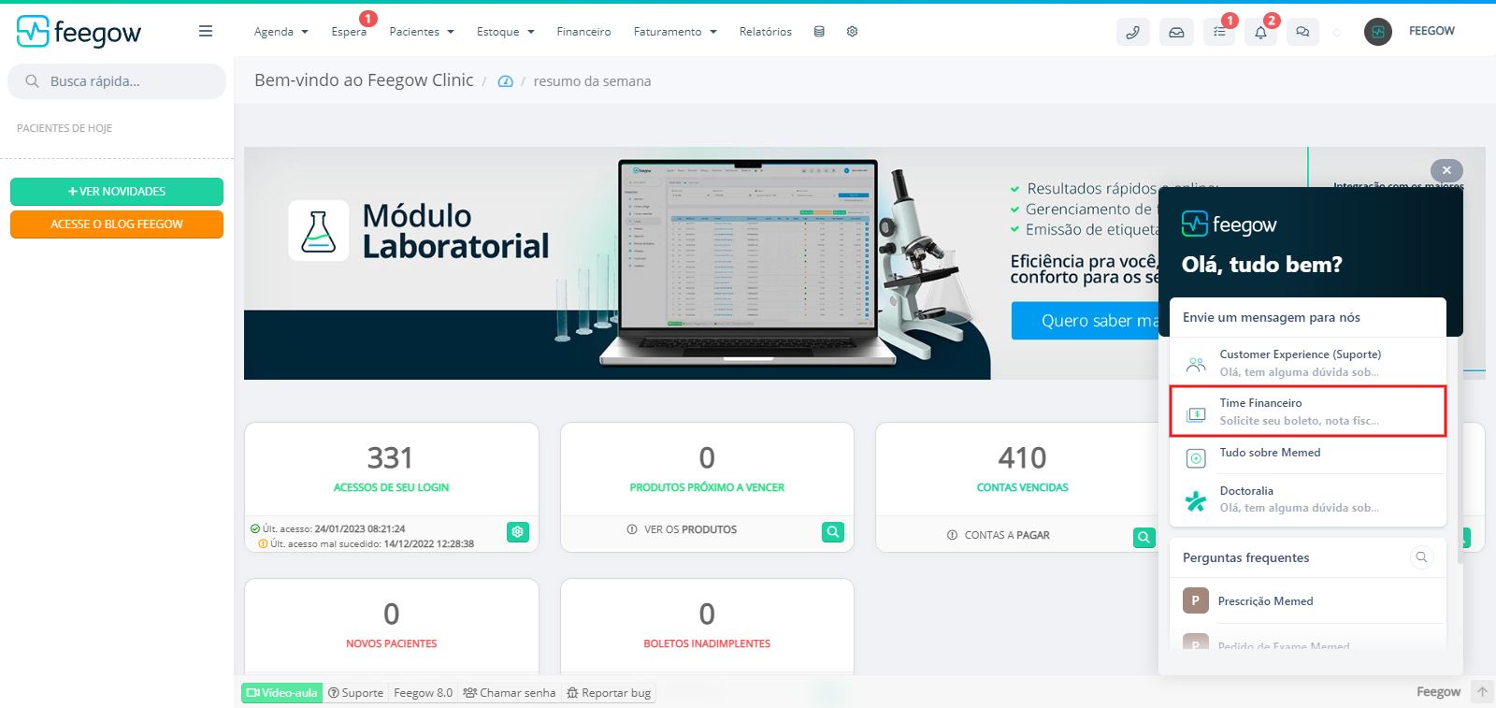Click the phone icon button
Viewport: 1496px width, 708px height.
(x=1133, y=32)
